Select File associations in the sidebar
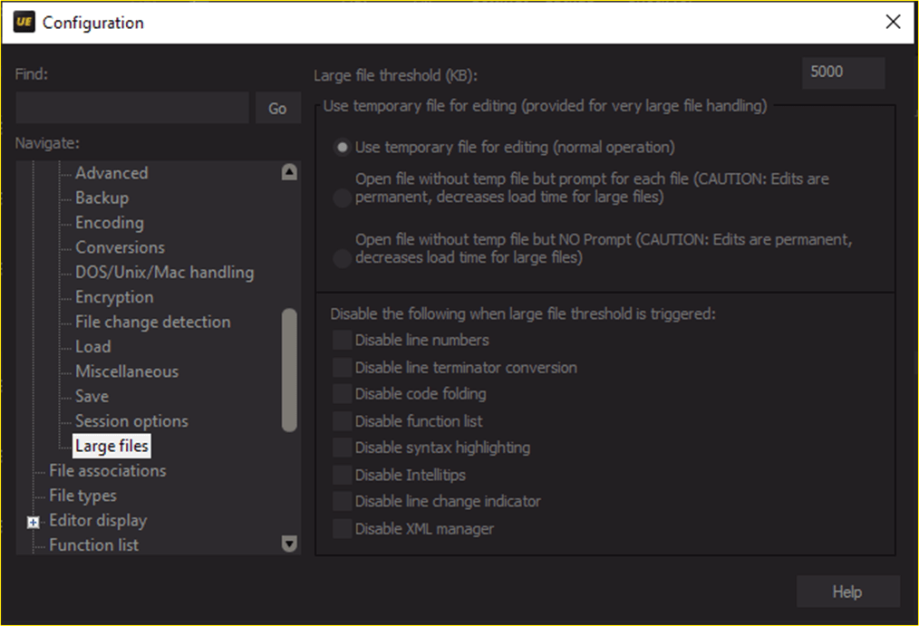Screen dimensions: 919x626 tap(107, 470)
